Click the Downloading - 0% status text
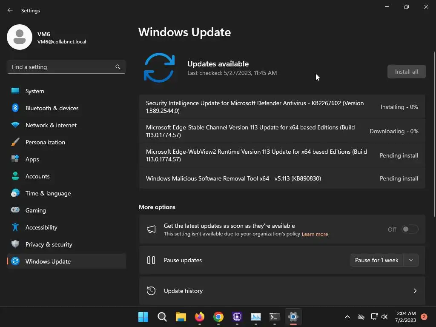The height and width of the screenshot is (327, 436). tap(394, 131)
